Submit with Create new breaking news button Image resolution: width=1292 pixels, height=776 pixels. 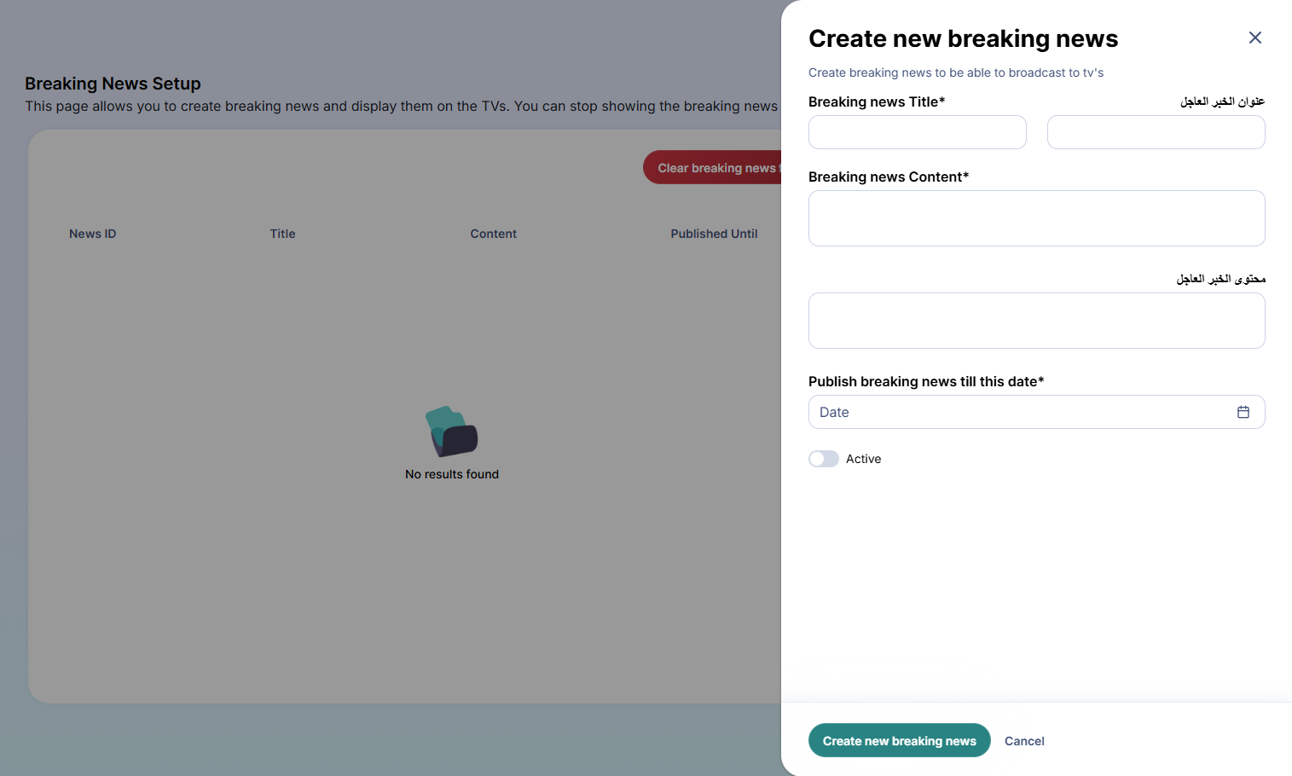pyautogui.click(x=899, y=740)
